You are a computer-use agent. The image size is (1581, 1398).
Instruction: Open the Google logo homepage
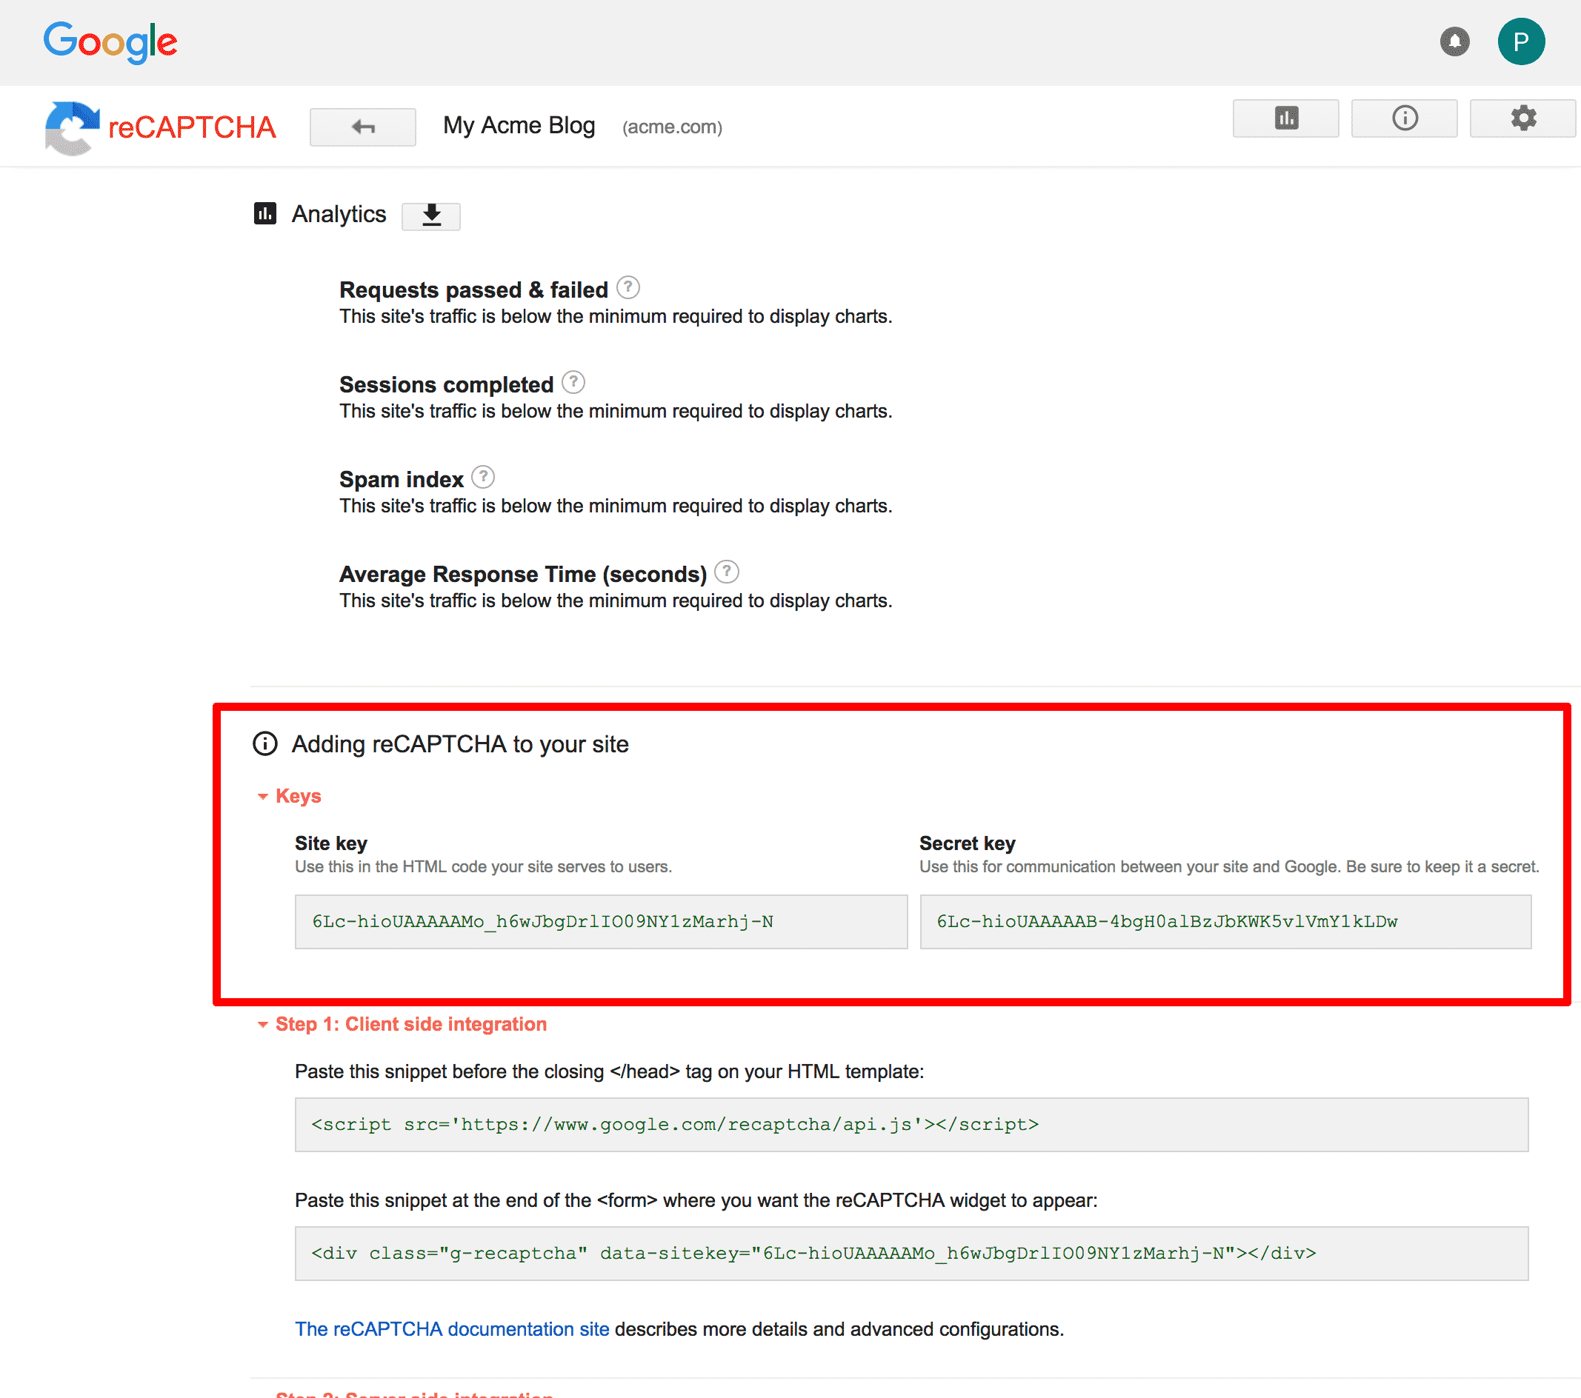click(x=110, y=41)
